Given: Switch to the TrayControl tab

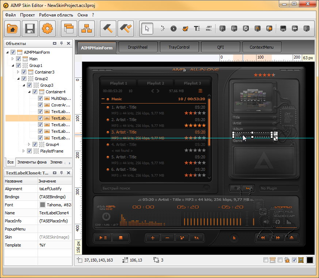Looking at the screenshot, I should (179, 47).
